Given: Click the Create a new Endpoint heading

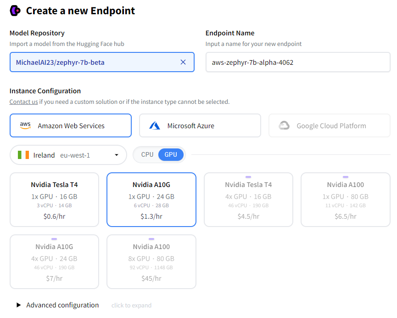Looking at the screenshot, I should 80,11.
